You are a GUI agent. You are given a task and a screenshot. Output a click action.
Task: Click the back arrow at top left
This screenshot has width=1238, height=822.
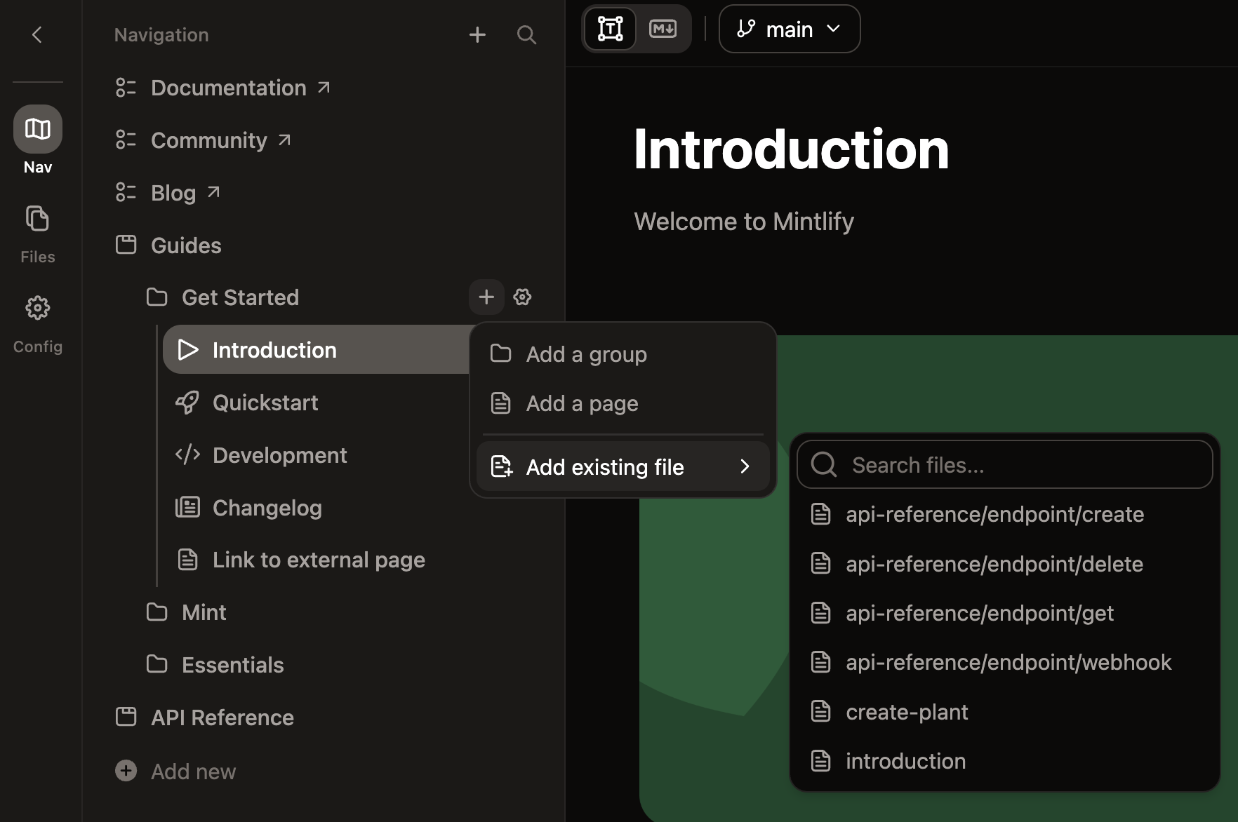(37, 34)
